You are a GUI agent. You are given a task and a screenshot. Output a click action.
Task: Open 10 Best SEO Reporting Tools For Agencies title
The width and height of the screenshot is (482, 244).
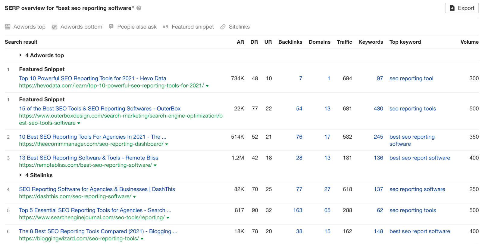(x=92, y=137)
